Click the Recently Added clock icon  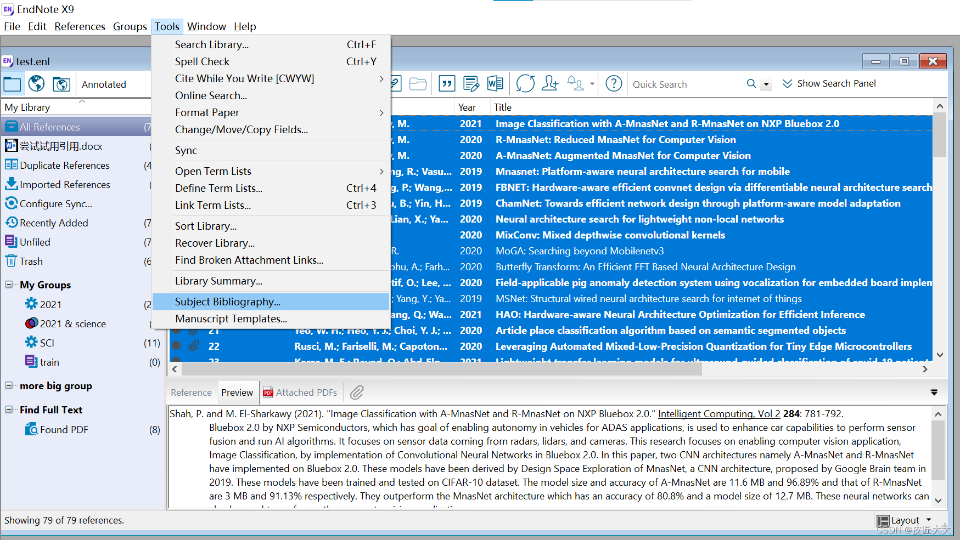[x=11, y=223]
